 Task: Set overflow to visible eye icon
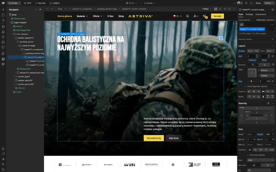click(250, 150)
